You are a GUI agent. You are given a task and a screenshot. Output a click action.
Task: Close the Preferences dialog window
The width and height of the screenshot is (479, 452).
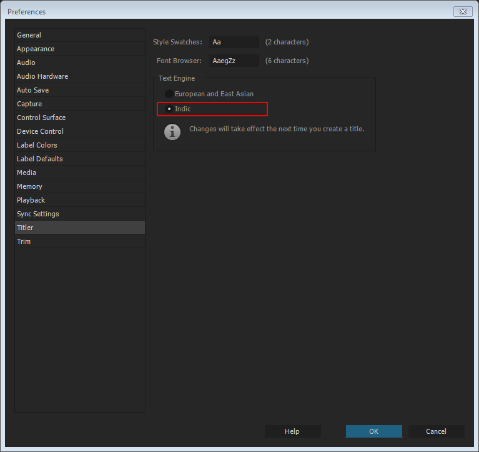pyautogui.click(x=462, y=11)
